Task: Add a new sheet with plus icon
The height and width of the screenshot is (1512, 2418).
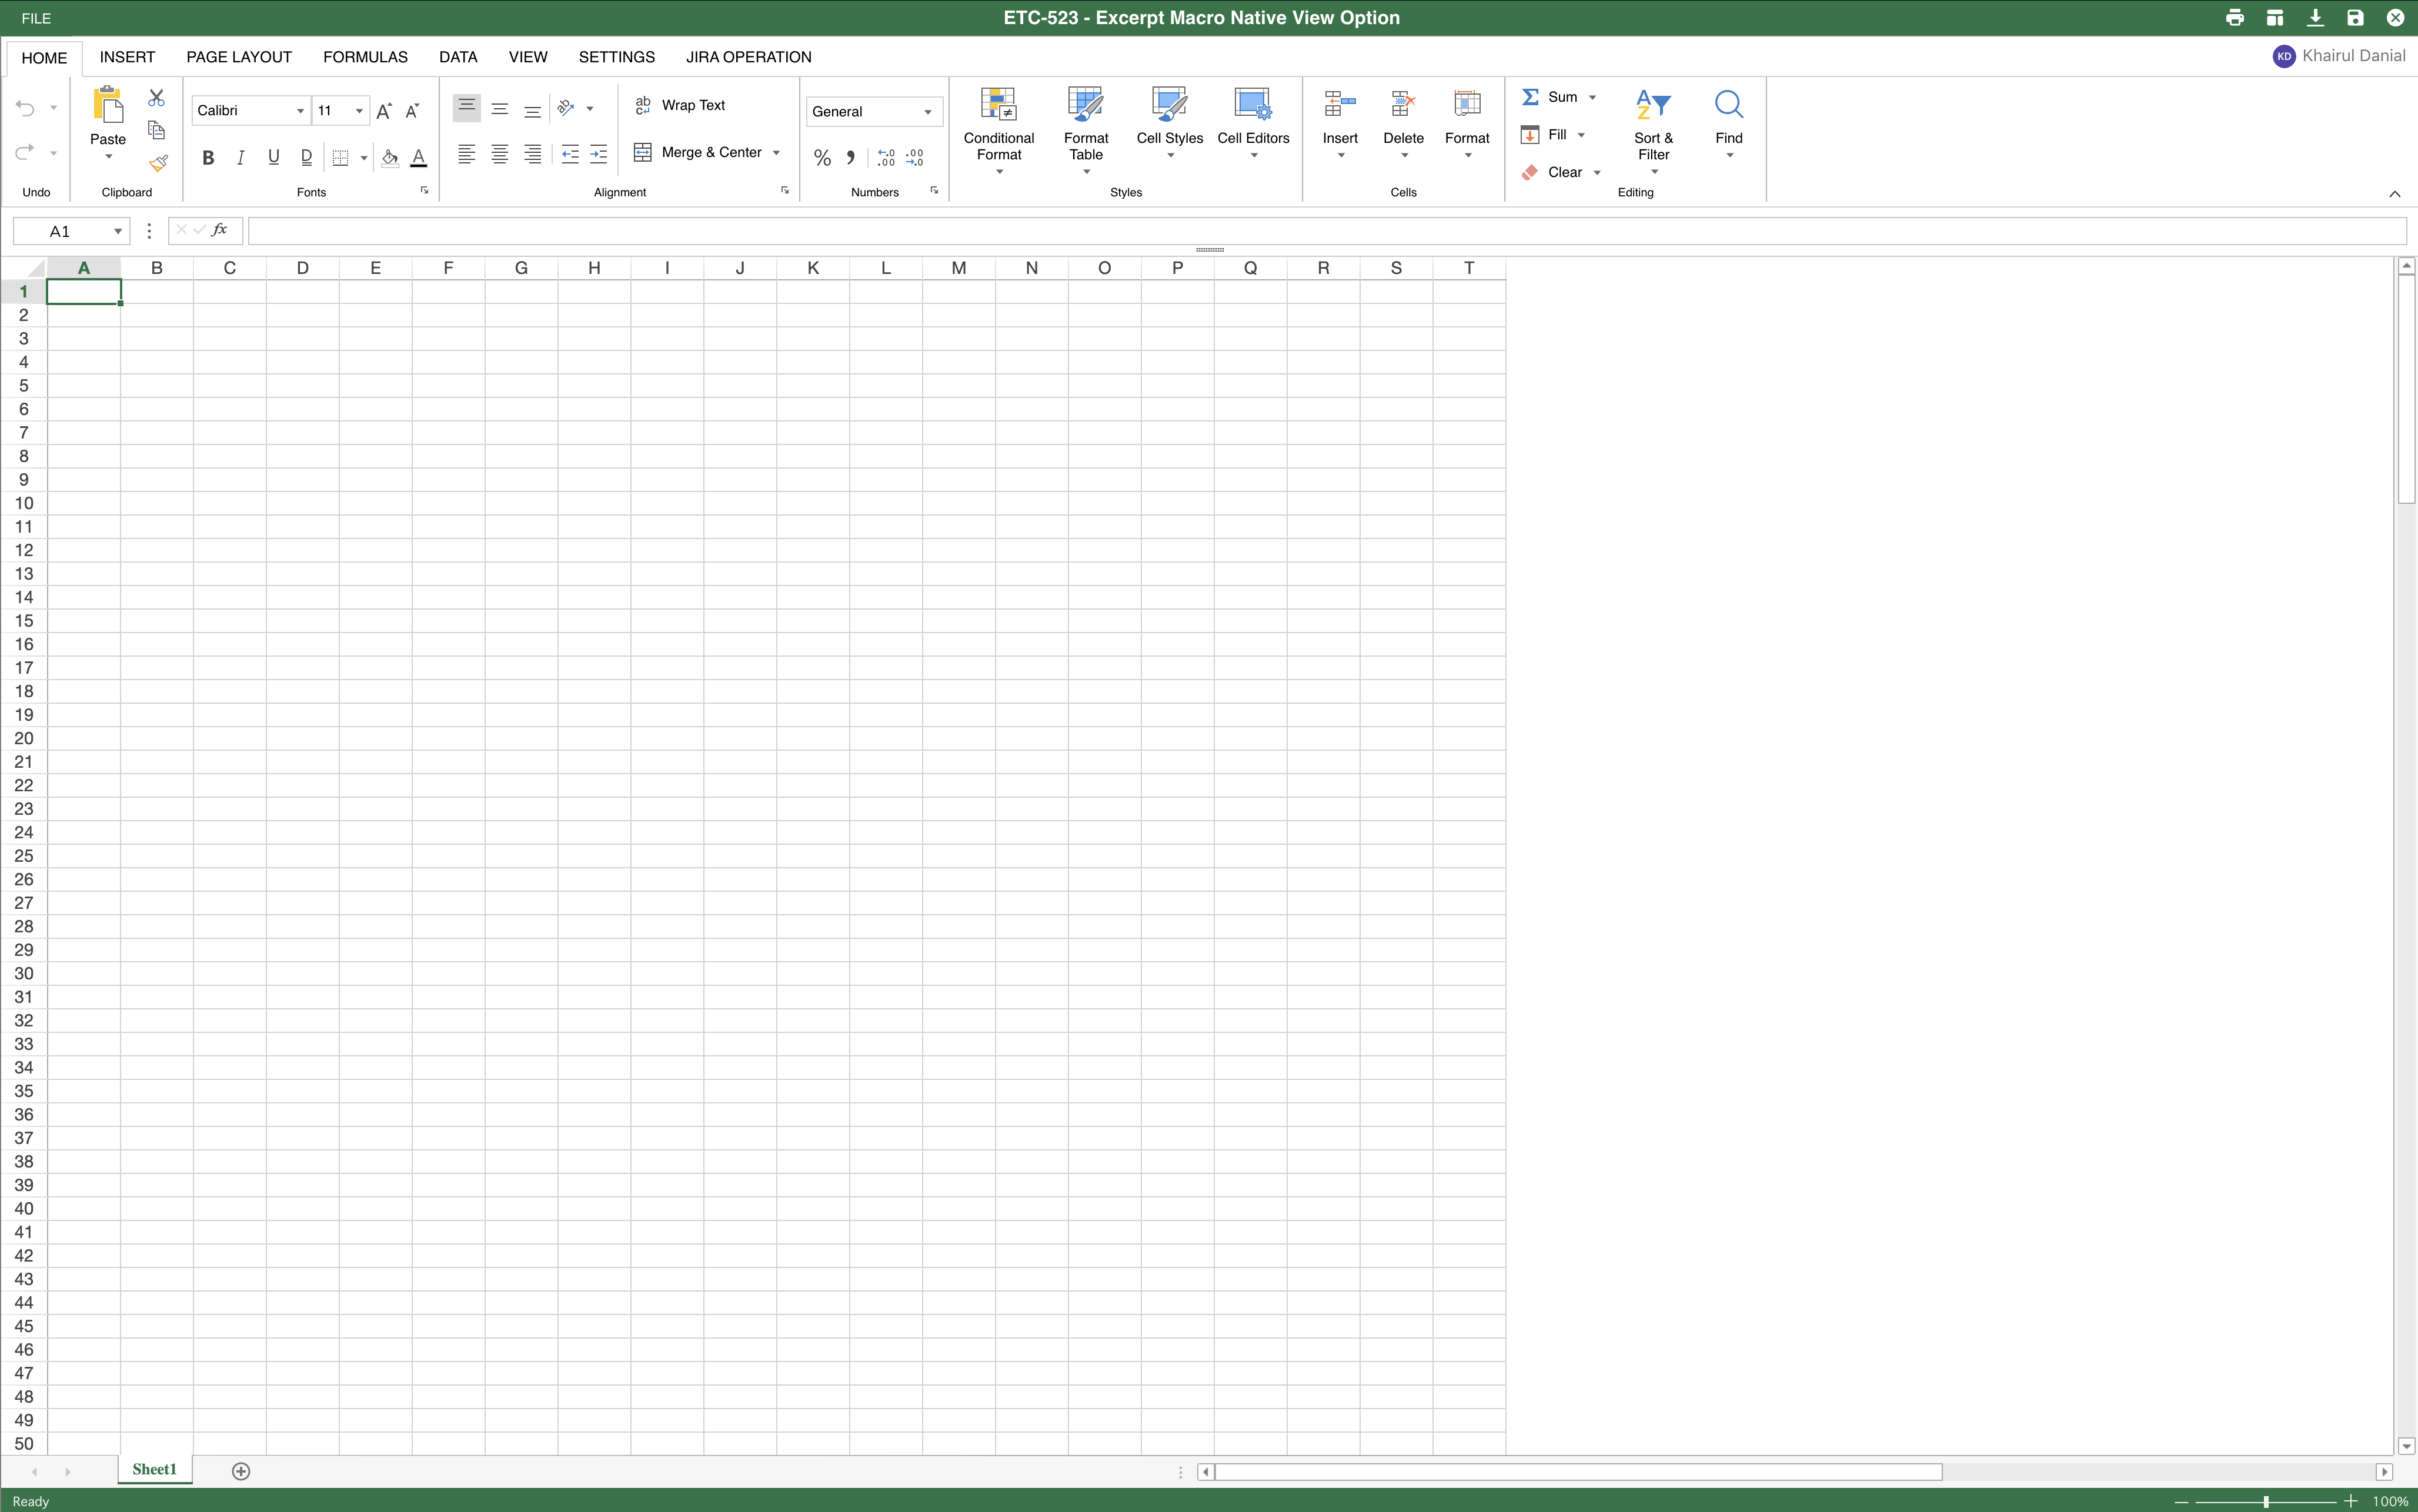Action: tap(241, 1471)
